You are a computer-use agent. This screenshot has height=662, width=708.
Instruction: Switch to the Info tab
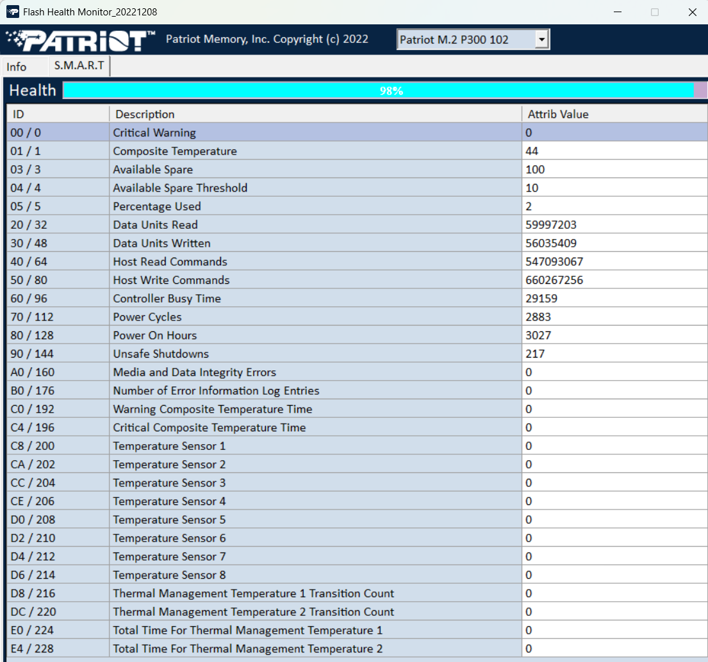click(17, 67)
